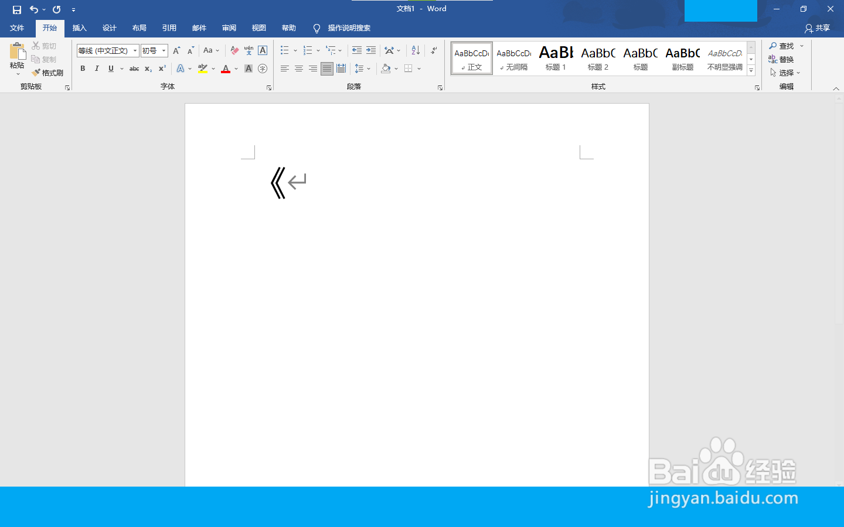Switch to the View (视图) tab

coord(258,28)
